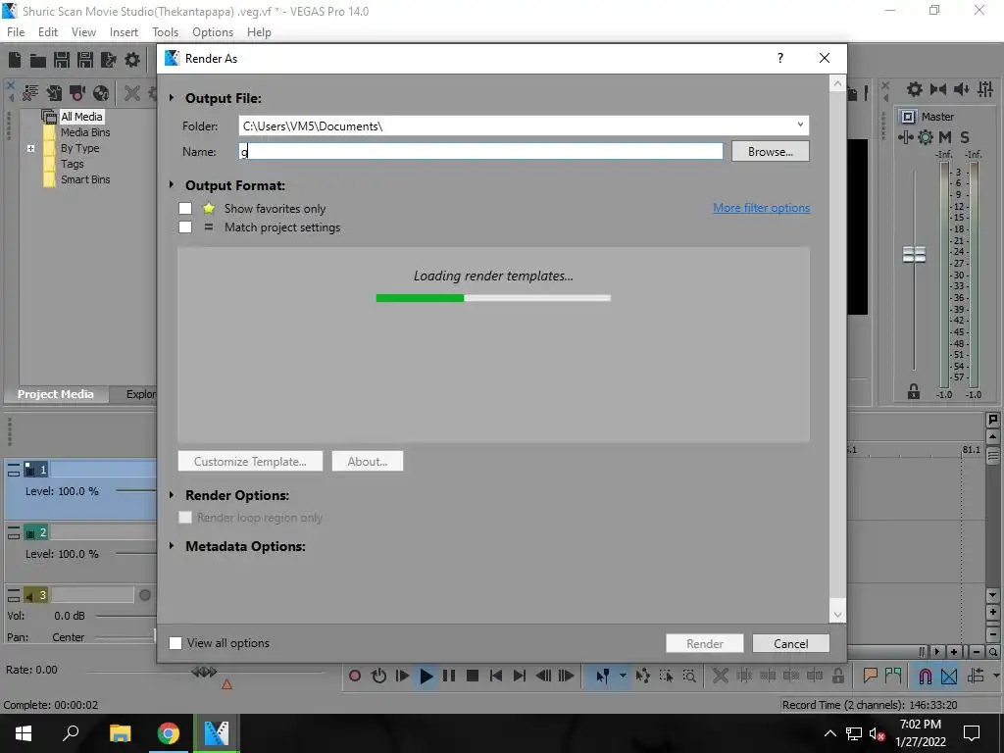The image size is (1004, 753).
Task: Click the Render As help question mark
Action: tap(779, 58)
